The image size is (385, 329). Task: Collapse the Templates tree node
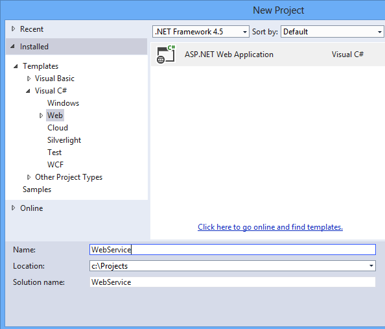16,66
